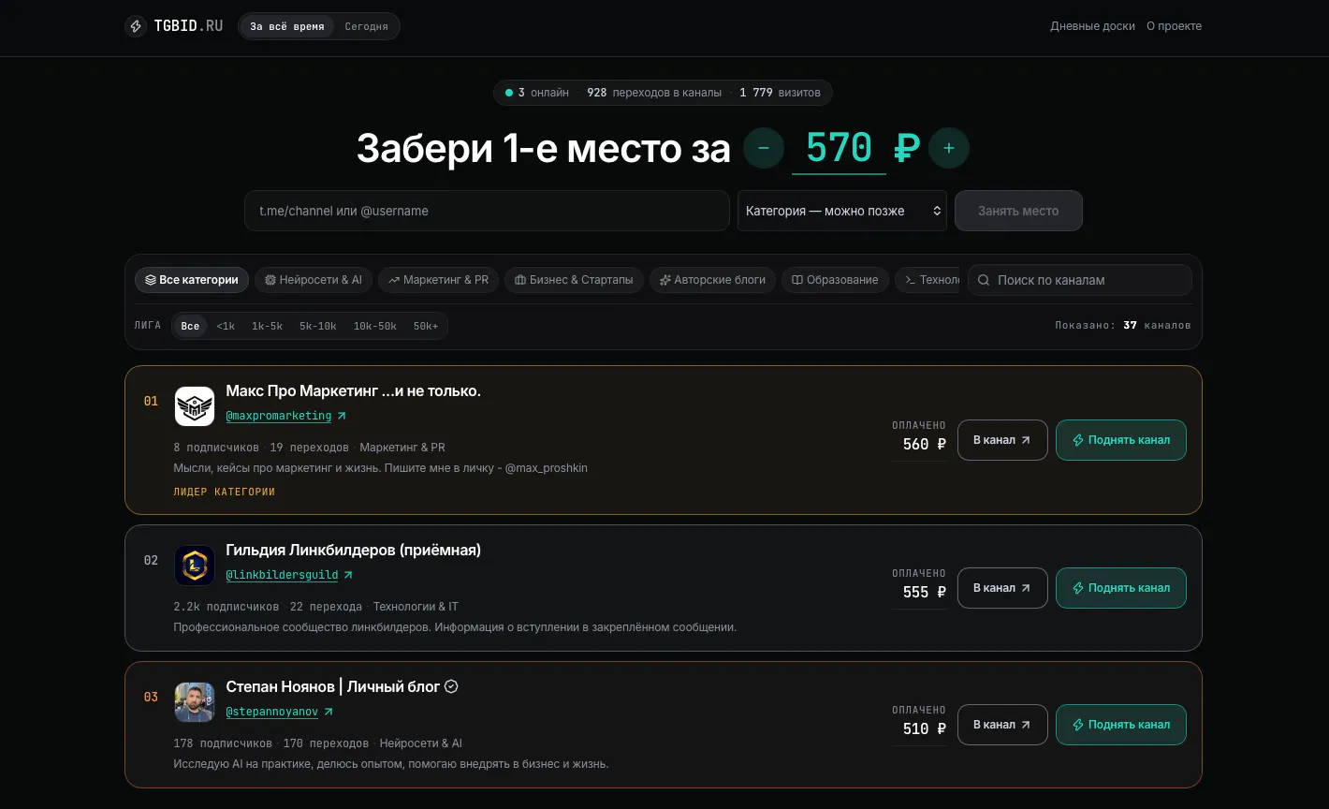Open the @stepannoyanov link
This screenshot has height=809, width=1329.
click(279, 712)
